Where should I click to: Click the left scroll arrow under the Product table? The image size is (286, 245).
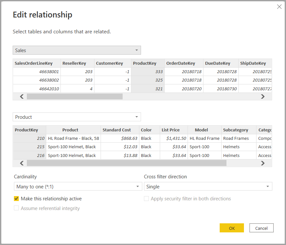(21, 163)
